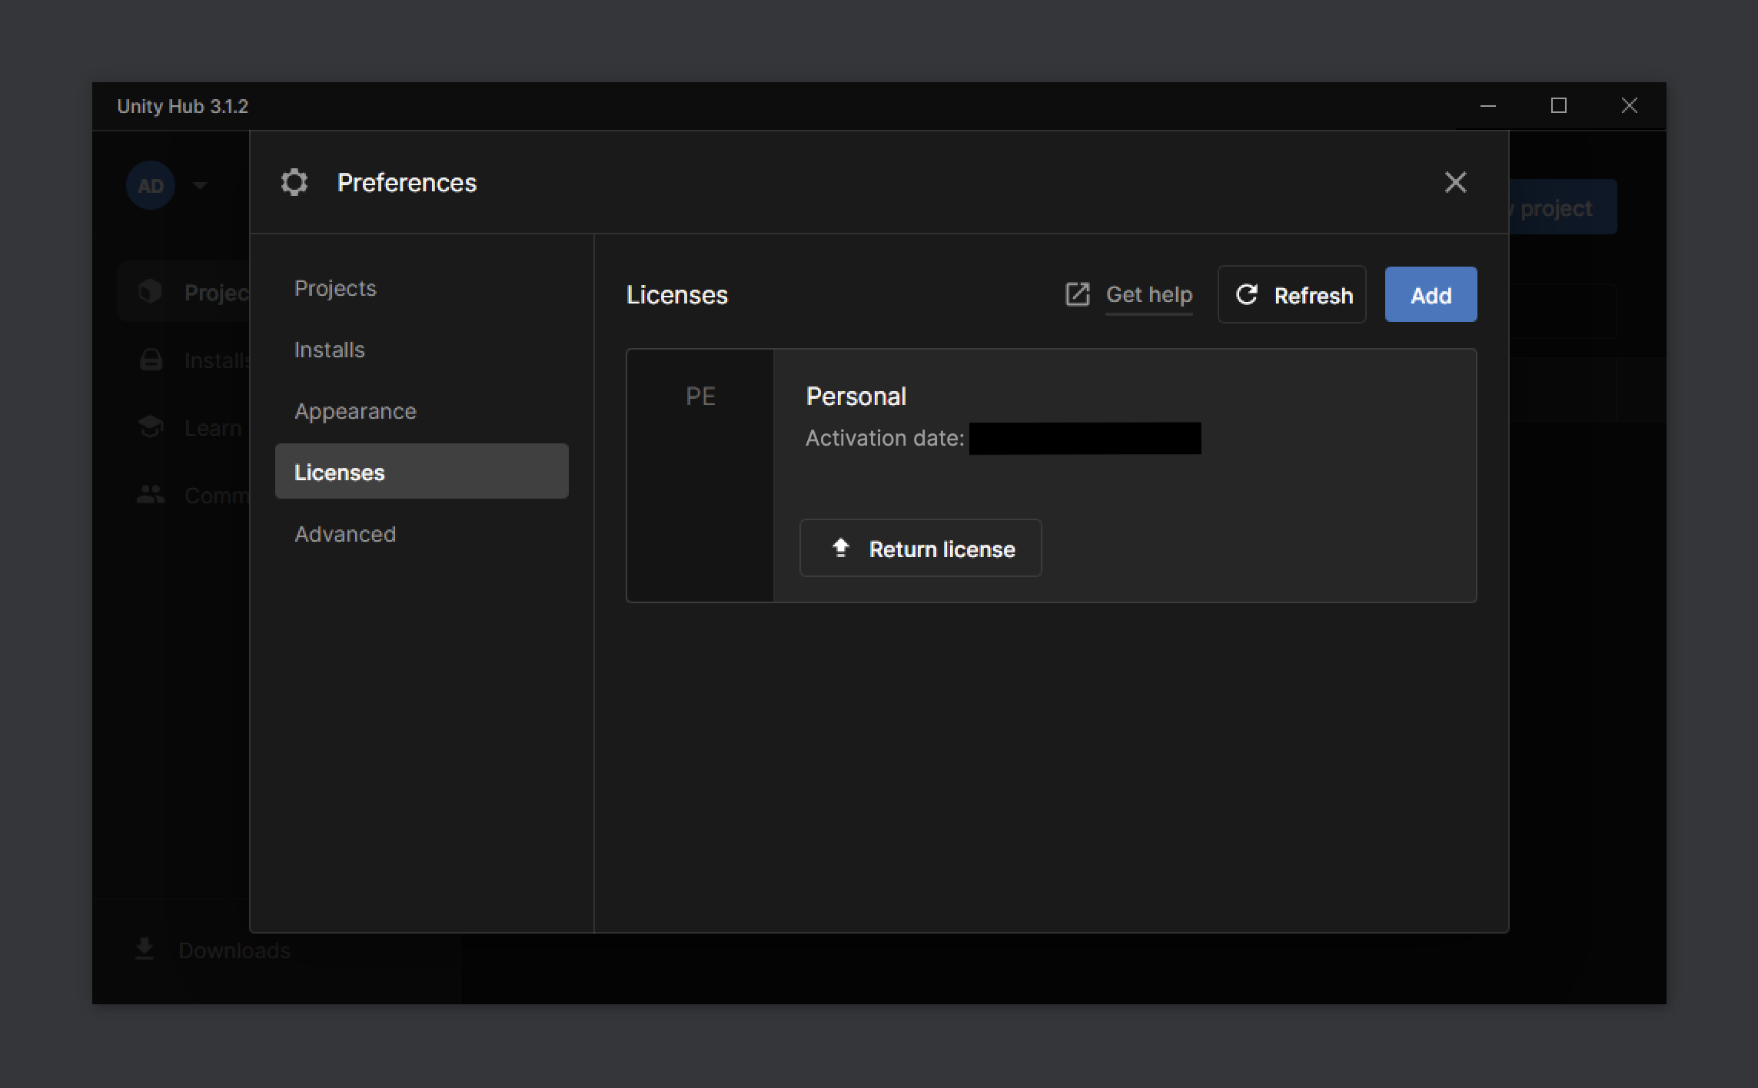Click the blue Add license button
This screenshot has width=1758, height=1088.
(1431, 294)
